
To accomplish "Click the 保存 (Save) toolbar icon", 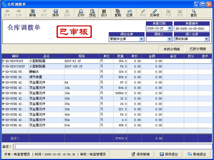I will (55, 13).
